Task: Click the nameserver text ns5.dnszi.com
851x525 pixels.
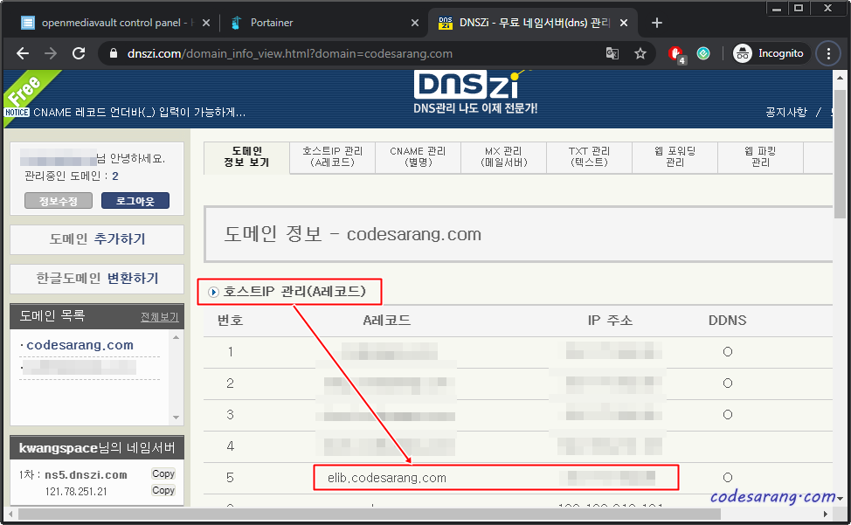Action: [x=86, y=474]
